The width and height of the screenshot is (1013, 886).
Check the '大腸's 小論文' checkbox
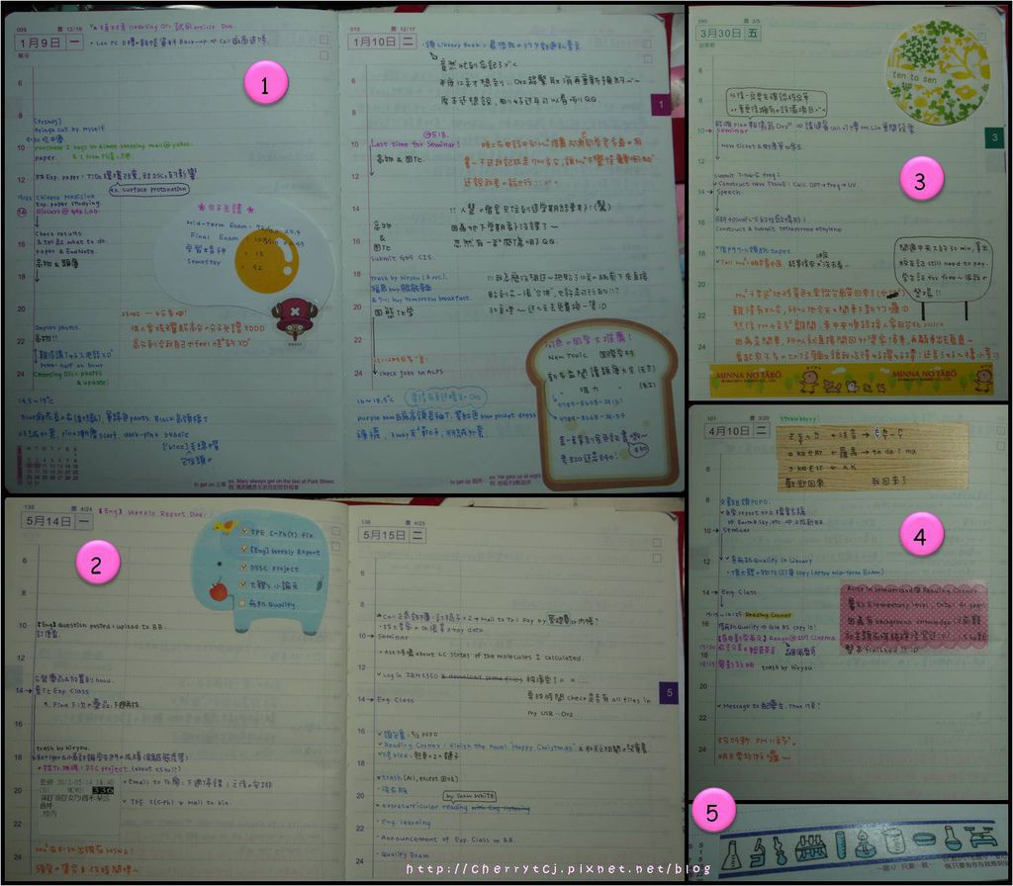[x=243, y=585]
